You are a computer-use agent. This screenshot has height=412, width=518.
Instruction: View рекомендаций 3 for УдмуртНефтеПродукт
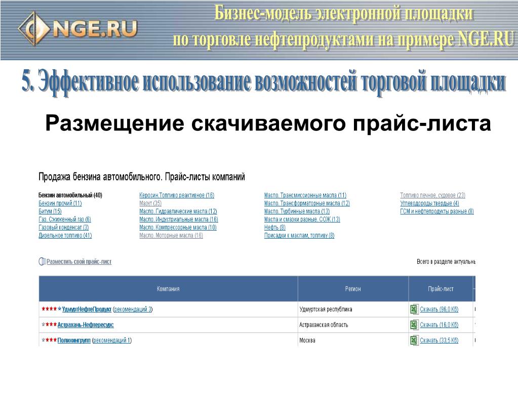pyautogui.click(x=133, y=309)
